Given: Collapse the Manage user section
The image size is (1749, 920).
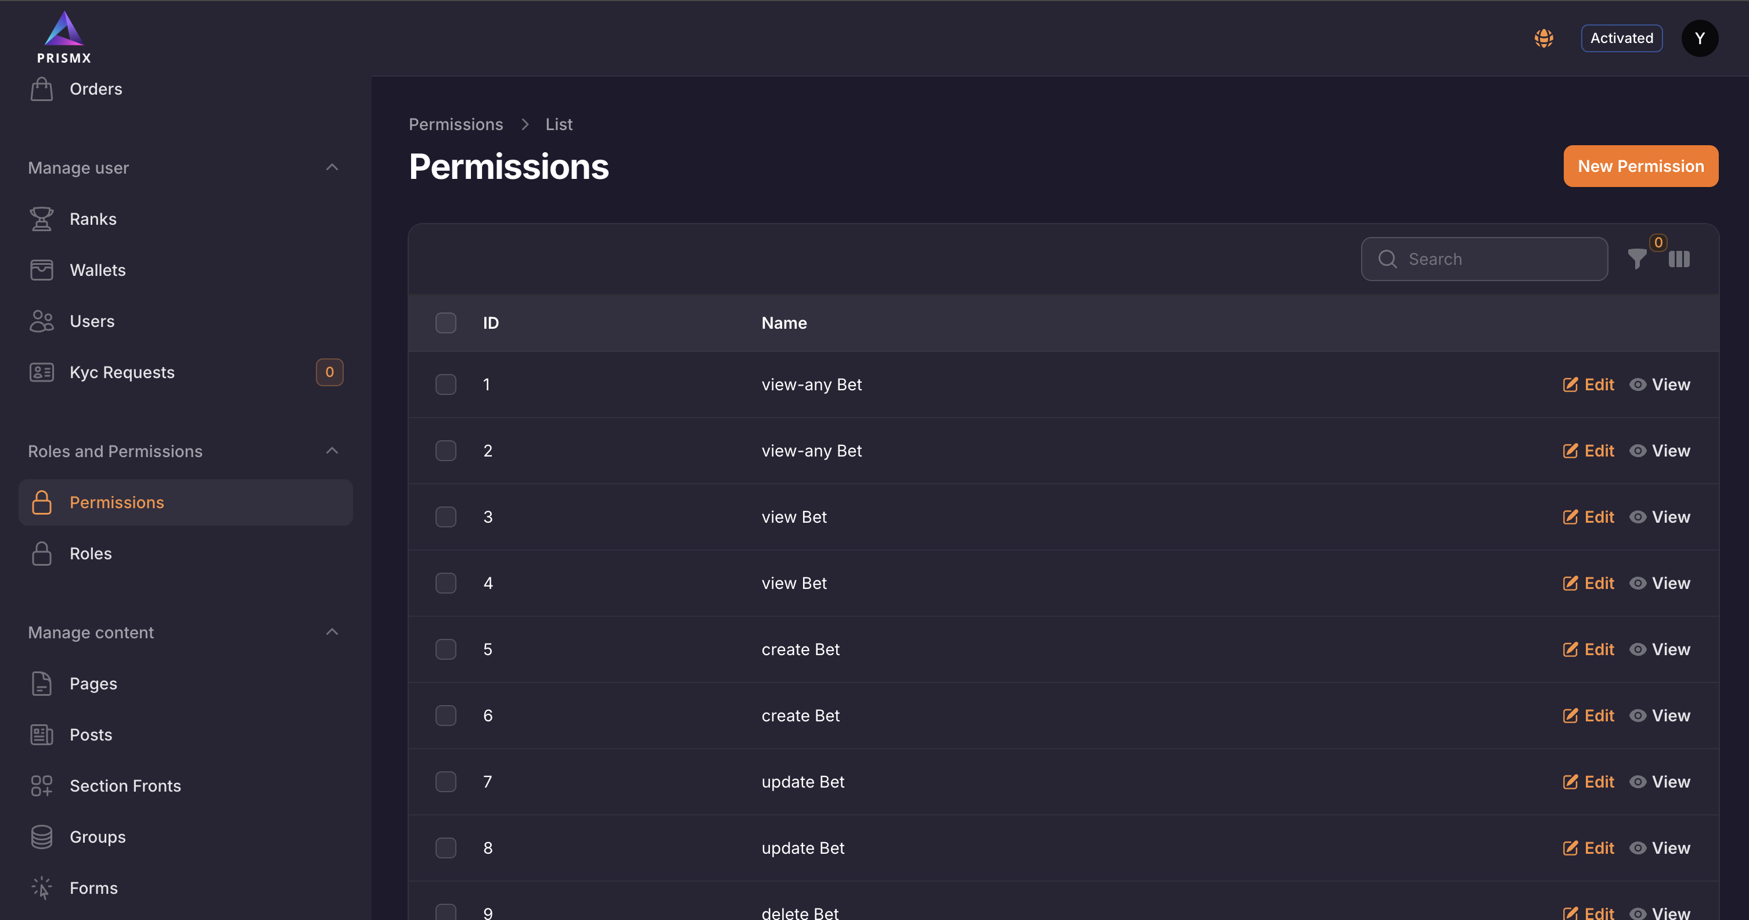Looking at the screenshot, I should (332, 168).
